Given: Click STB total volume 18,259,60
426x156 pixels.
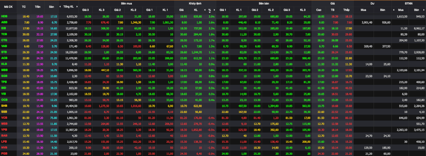Looking at the screenshot, I should coord(72,52).
